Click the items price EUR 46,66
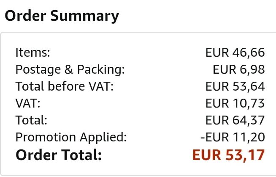 (235, 53)
